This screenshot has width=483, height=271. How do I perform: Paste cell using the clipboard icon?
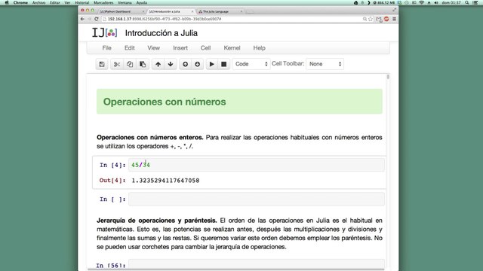(x=143, y=64)
